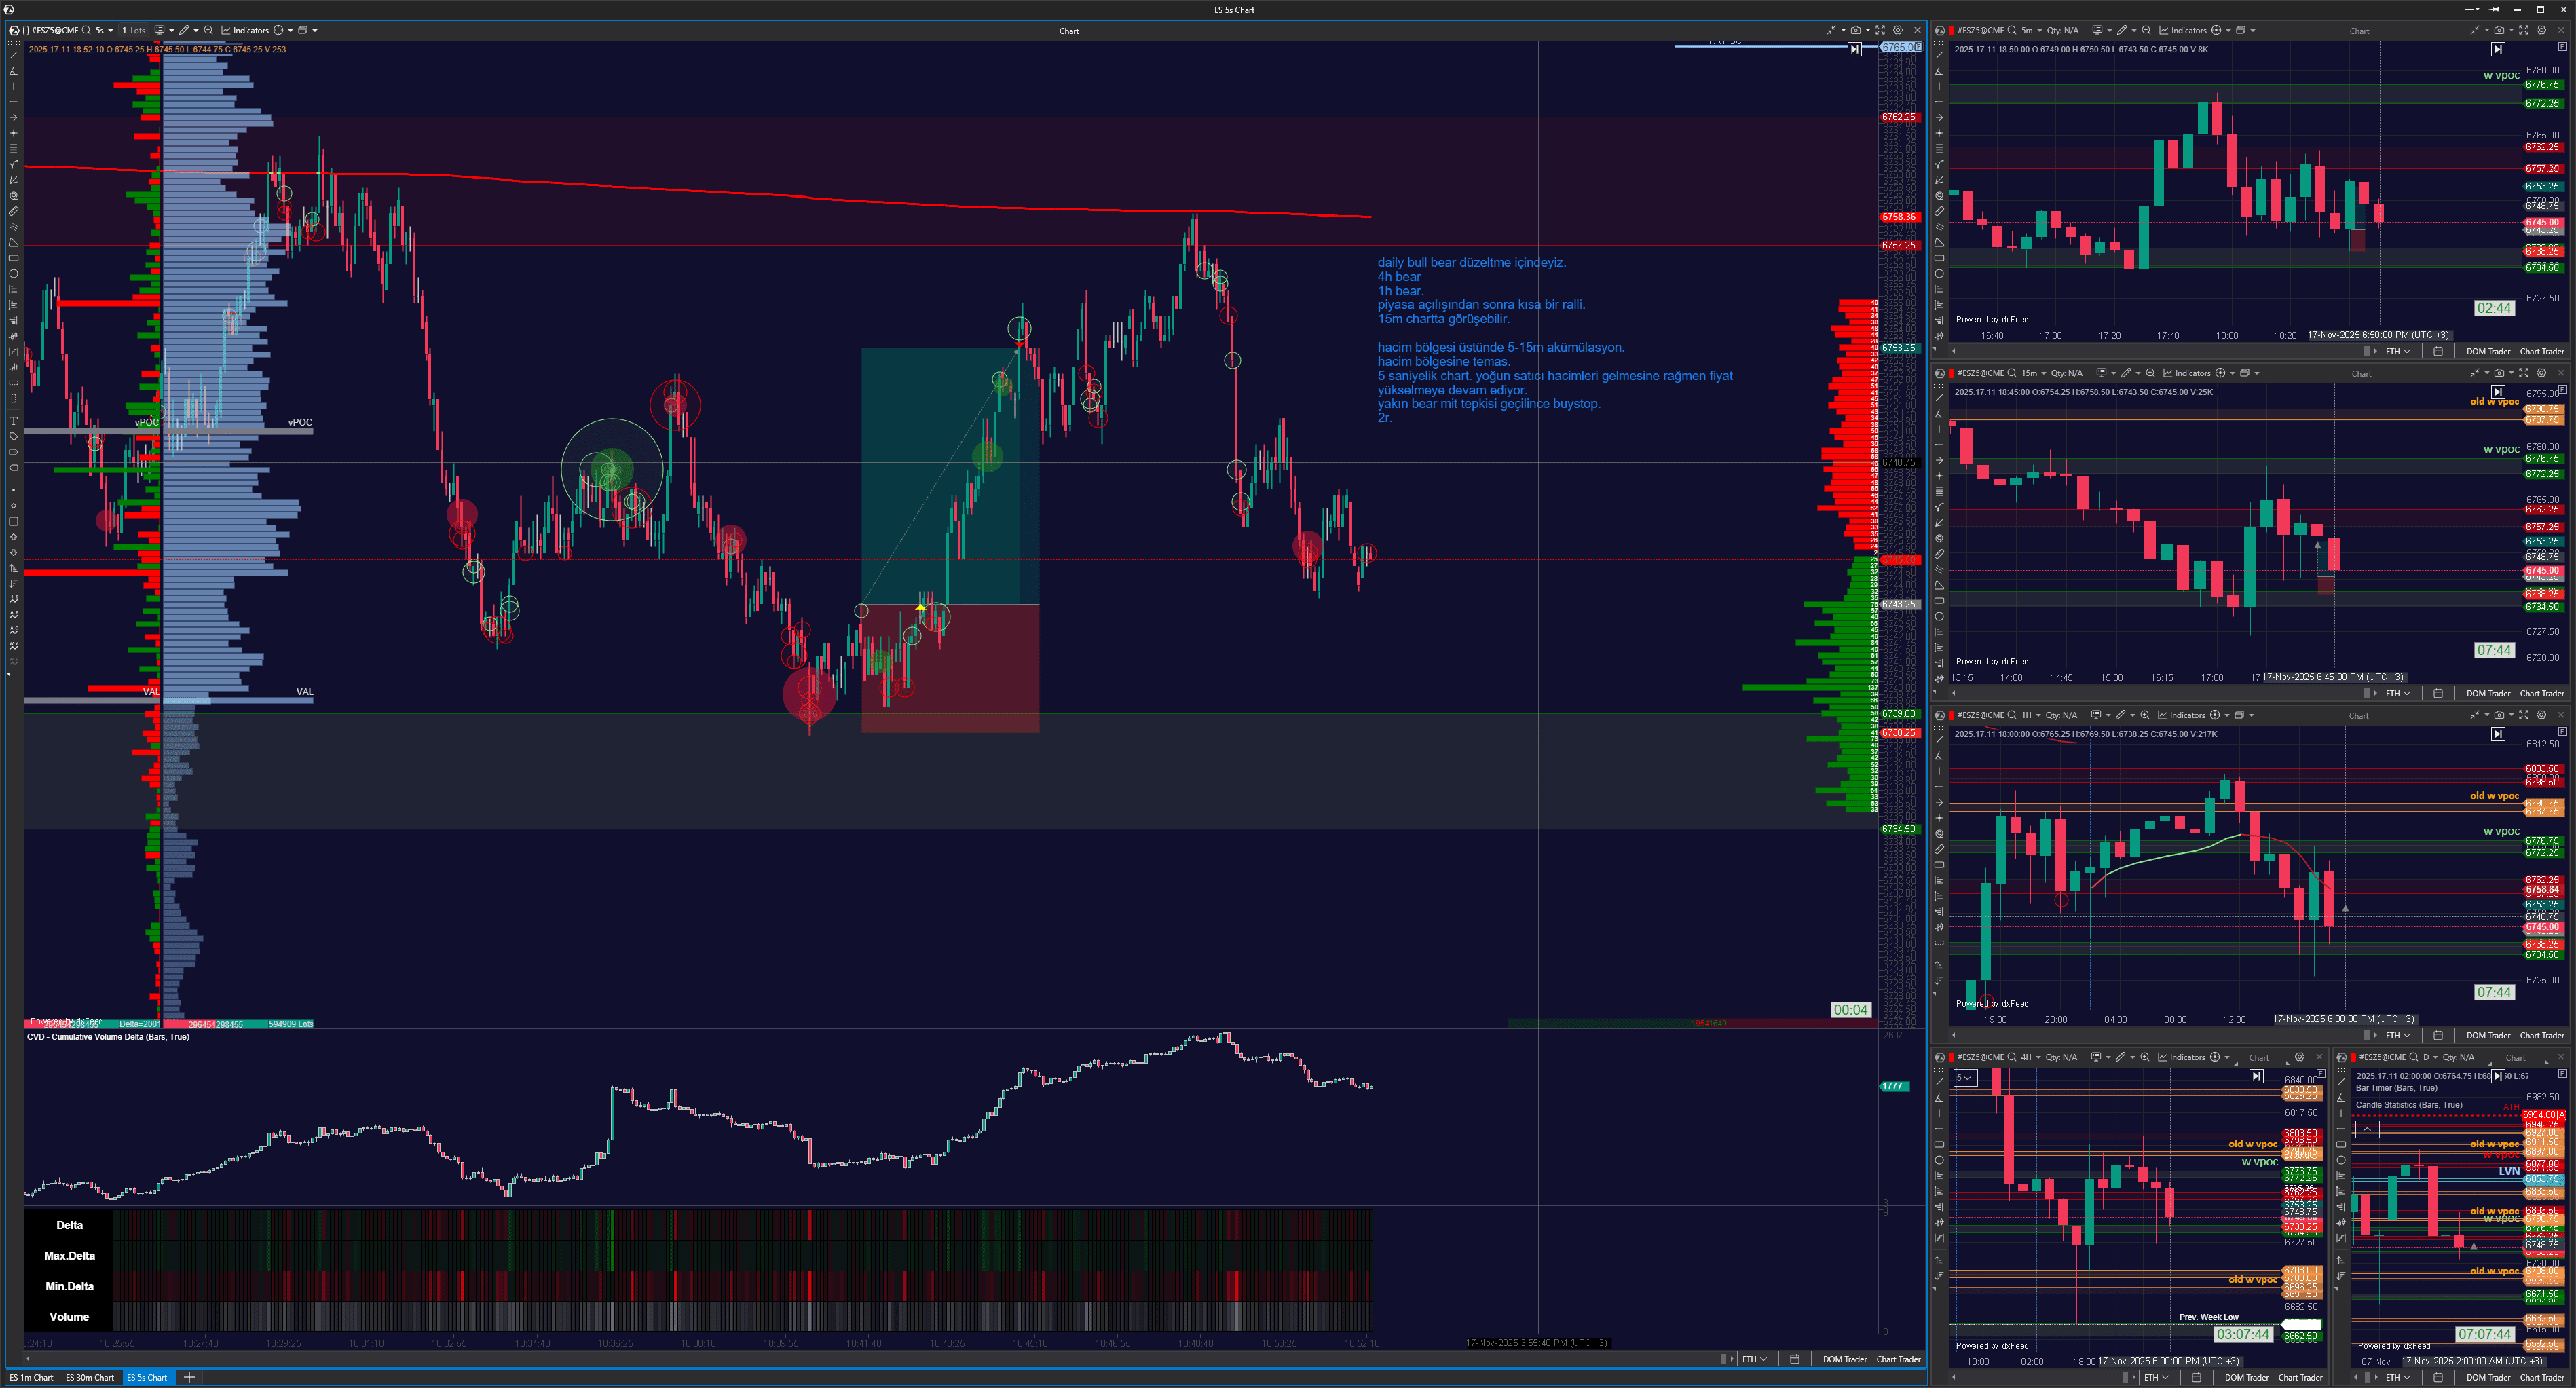
Task: Take a screenshot with the main chart camera icon
Action: [1856, 30]
